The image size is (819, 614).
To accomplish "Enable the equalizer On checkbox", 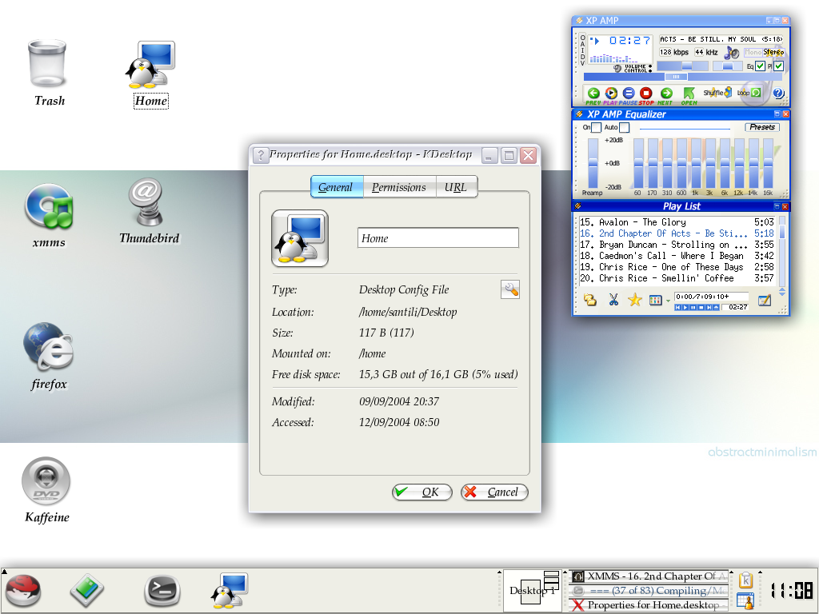I will 596,127.
